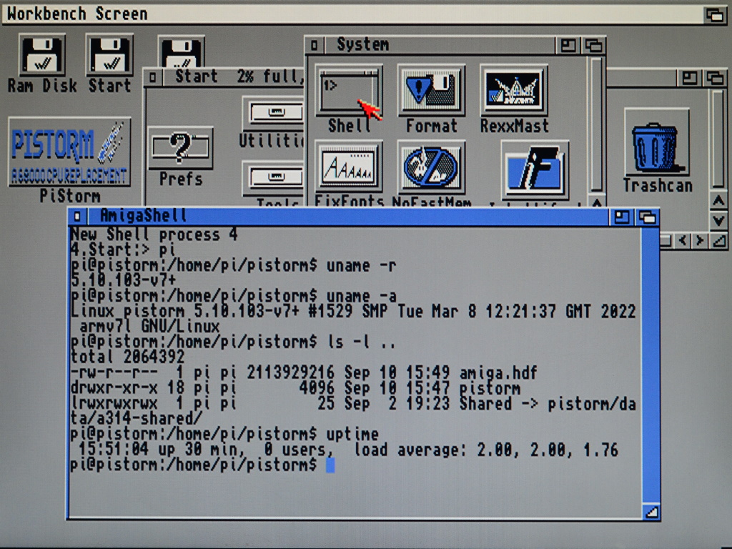Click the shell cursor at the prompt
Image resolution: width=732 pixels, height=549 pixels.
click(330, 465)
